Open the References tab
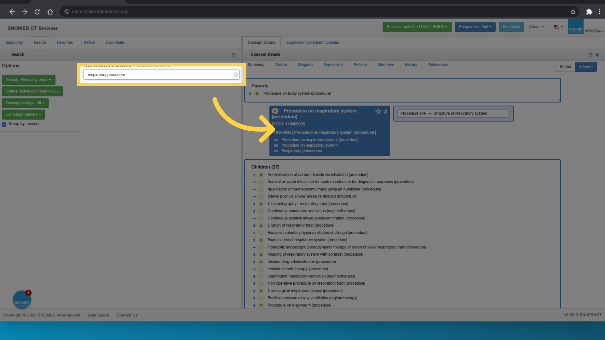The height and width of the screenshot is (340, 605). (x=438, y=65)
